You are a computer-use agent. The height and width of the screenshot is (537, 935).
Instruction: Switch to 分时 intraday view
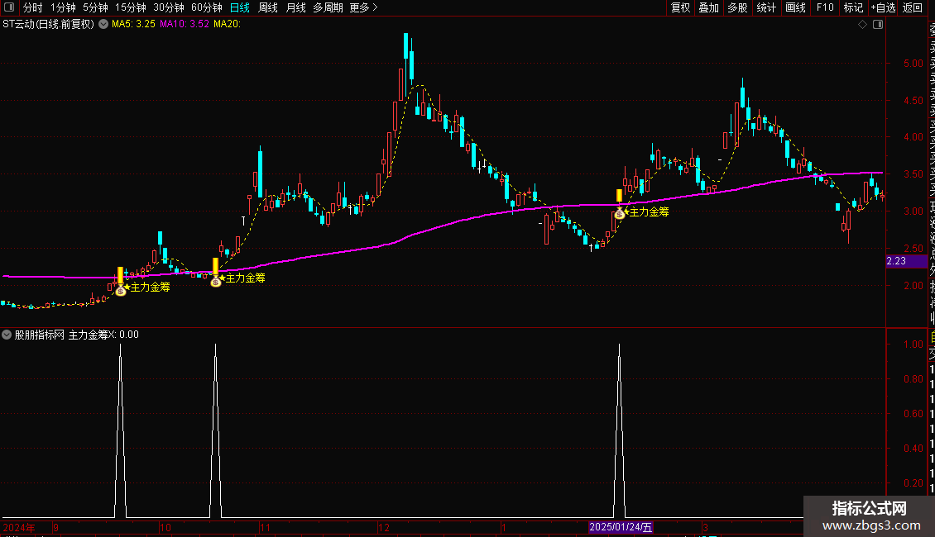point(33,7)
